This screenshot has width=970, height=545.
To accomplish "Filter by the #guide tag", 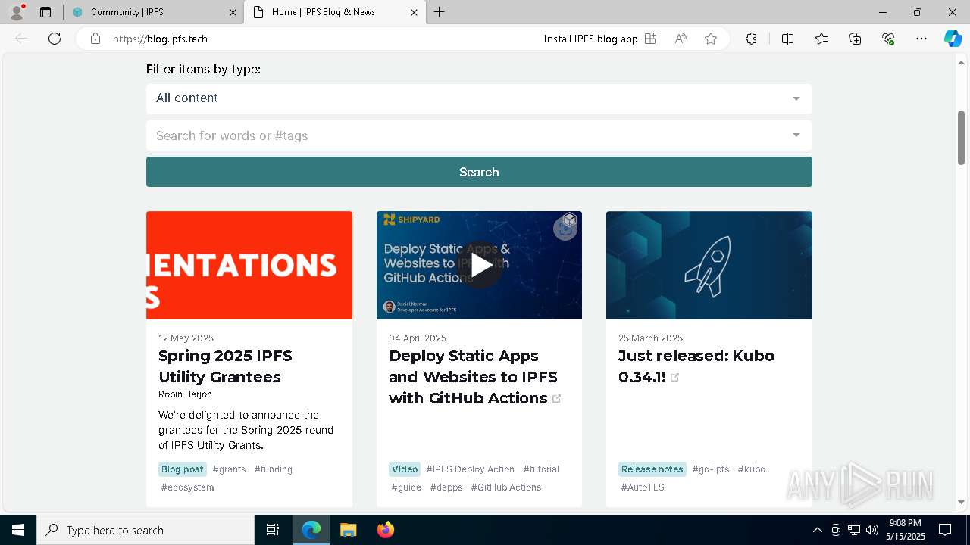I will point(406,487).
